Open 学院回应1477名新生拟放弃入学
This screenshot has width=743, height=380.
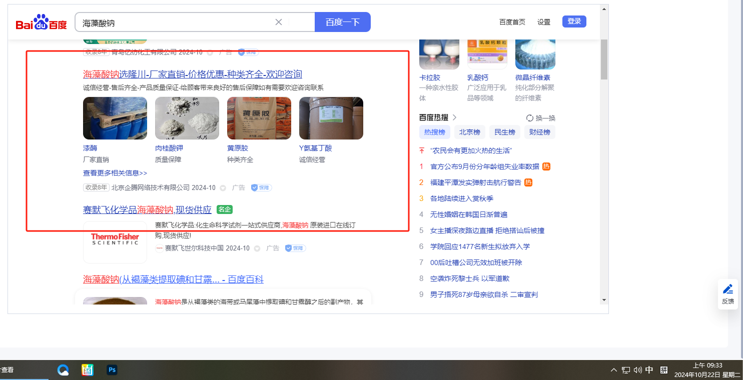tap(480, 246)
